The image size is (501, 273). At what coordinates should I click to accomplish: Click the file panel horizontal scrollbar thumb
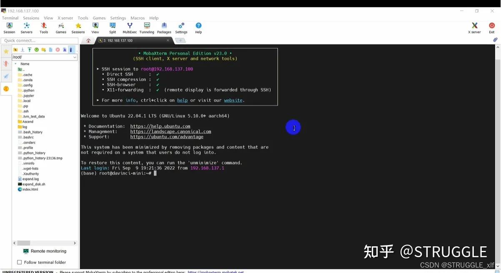point(24,243)
